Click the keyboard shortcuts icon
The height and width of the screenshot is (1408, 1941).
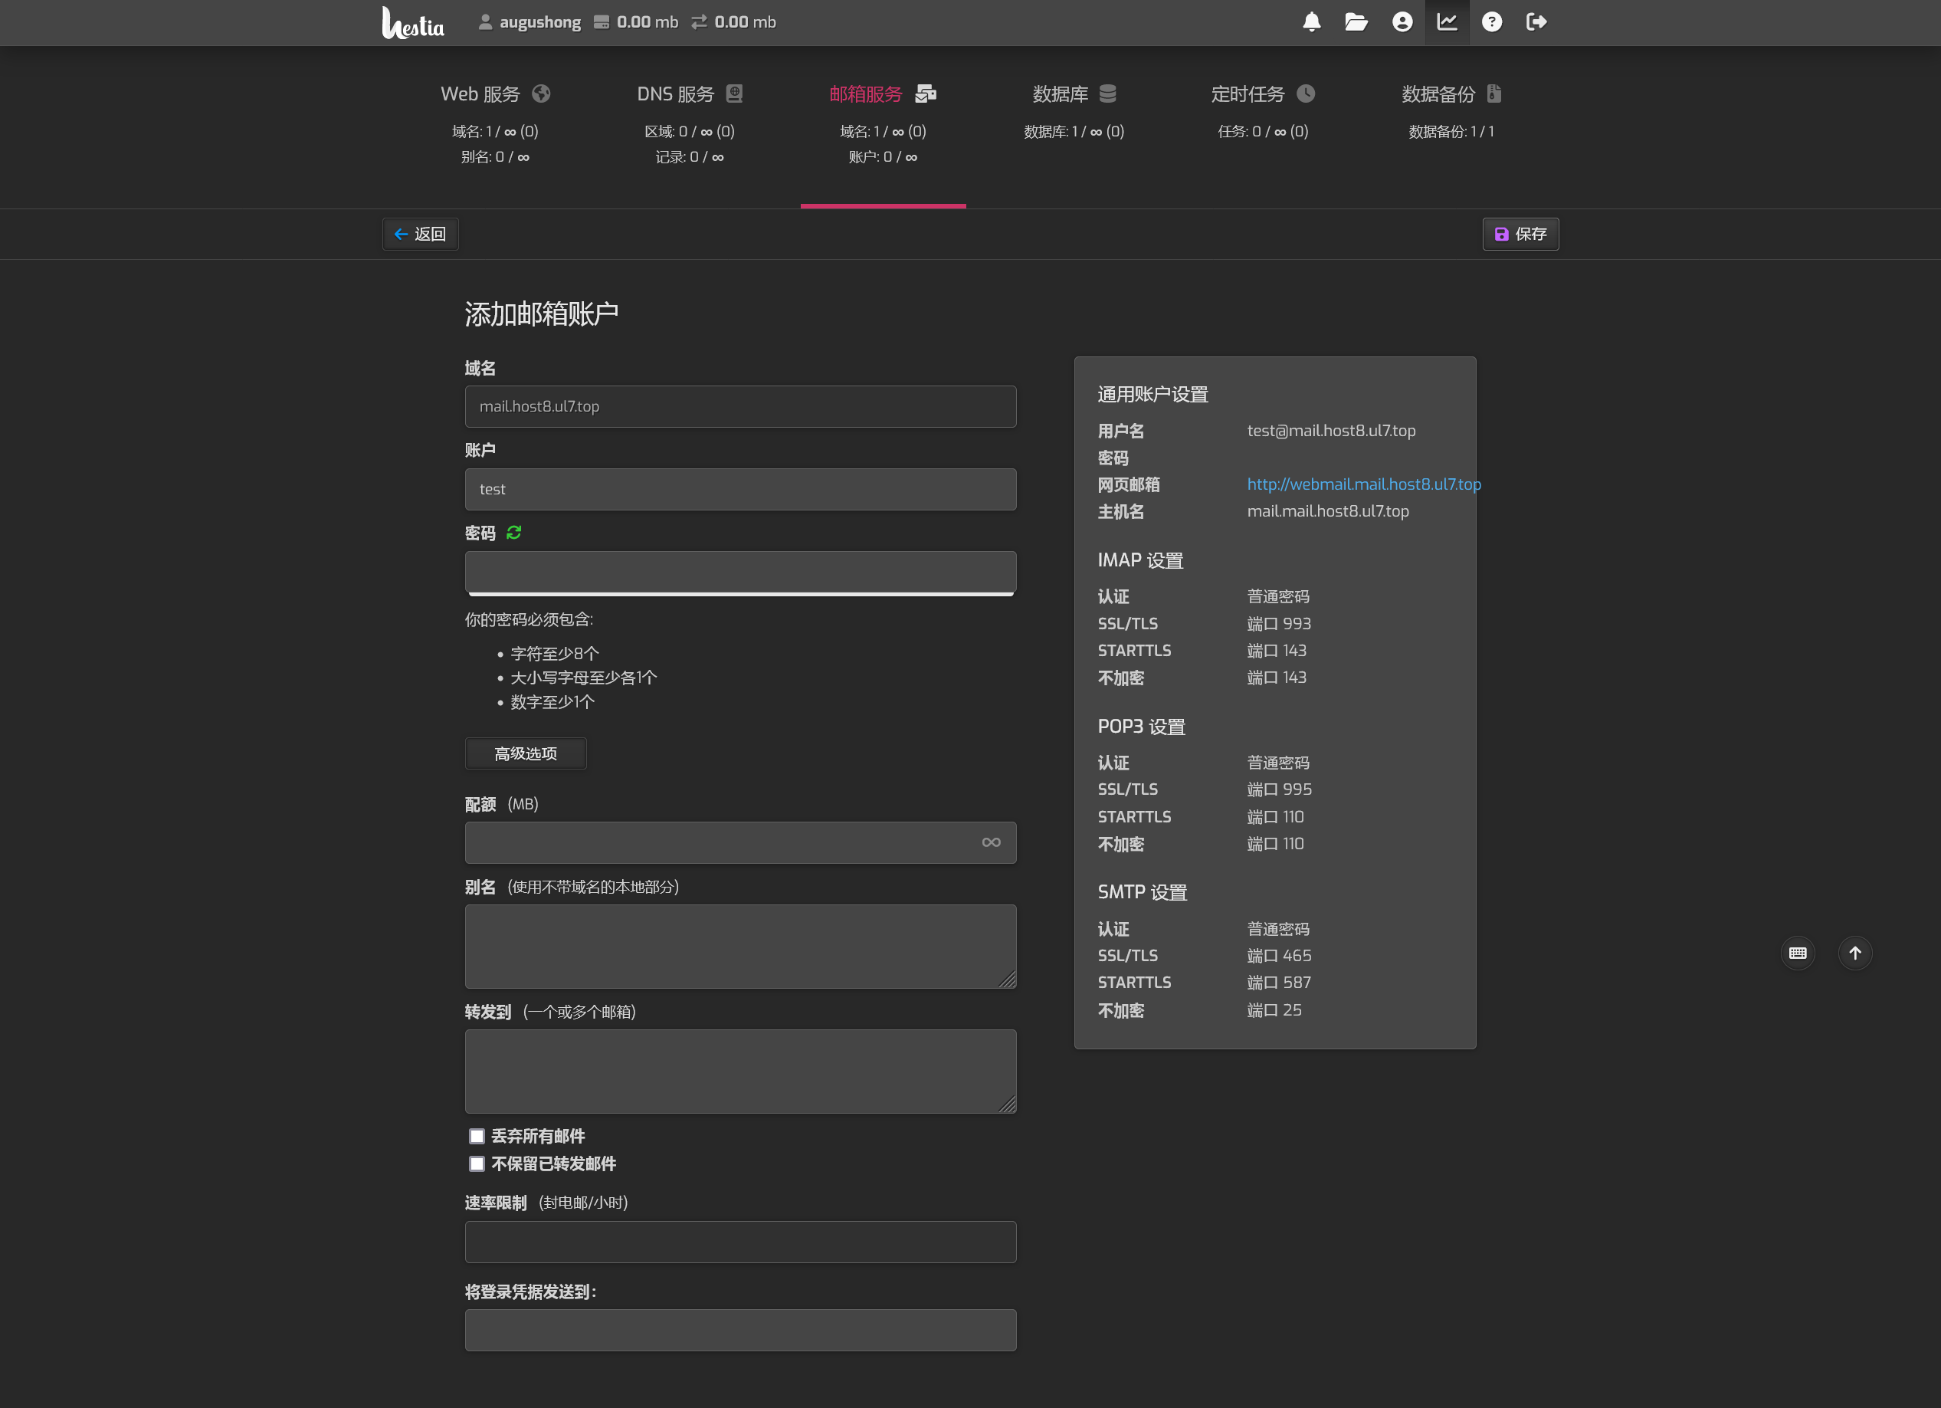click(1797, 953)
